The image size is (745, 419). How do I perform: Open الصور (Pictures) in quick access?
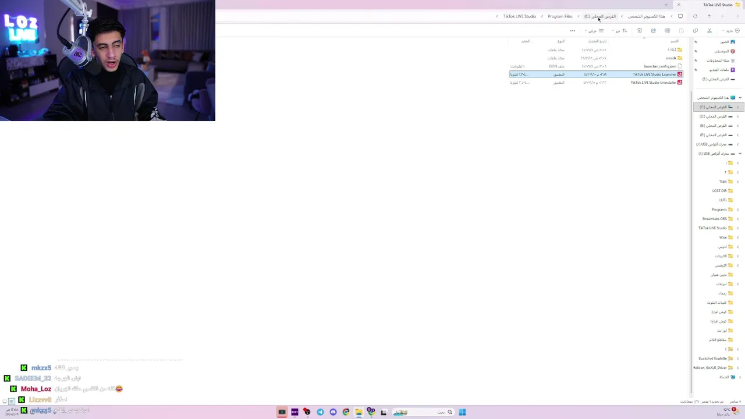click(728, 42)
